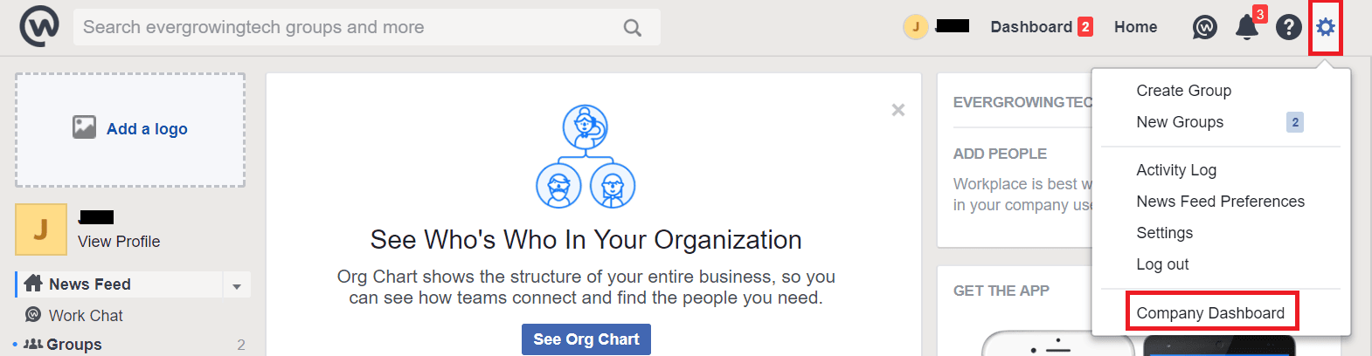Close the Org Chart card

click(897, 110)
